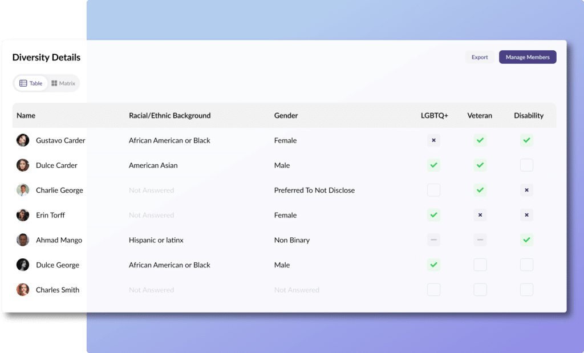
Task: Toggle Dulce Carder's empty Disability checkbox
Action: point(526,165)
